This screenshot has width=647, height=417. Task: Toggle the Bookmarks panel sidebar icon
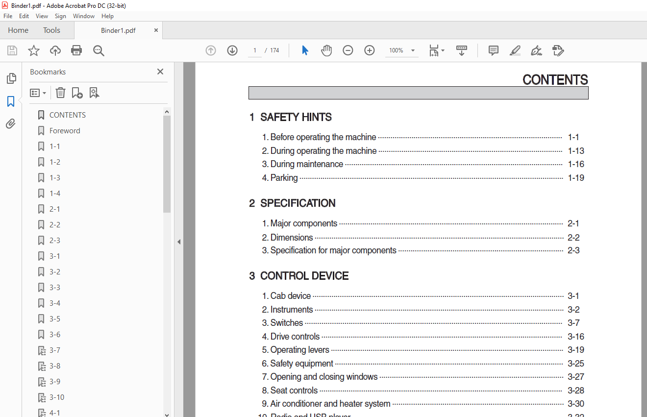[x=11, y=101]
